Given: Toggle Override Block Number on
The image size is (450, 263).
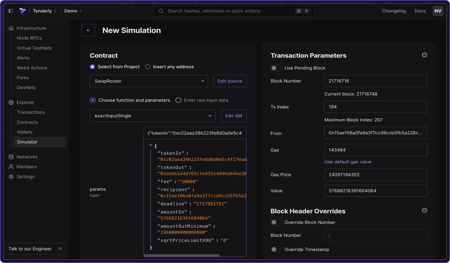Looking at the screenshot, I should (x=276, y=222).
